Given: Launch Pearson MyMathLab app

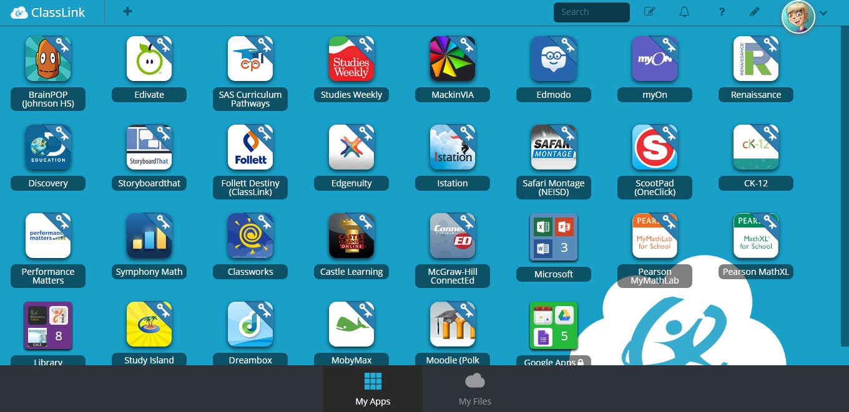Looking at the screenshot, I should click(x=655, y=236).
